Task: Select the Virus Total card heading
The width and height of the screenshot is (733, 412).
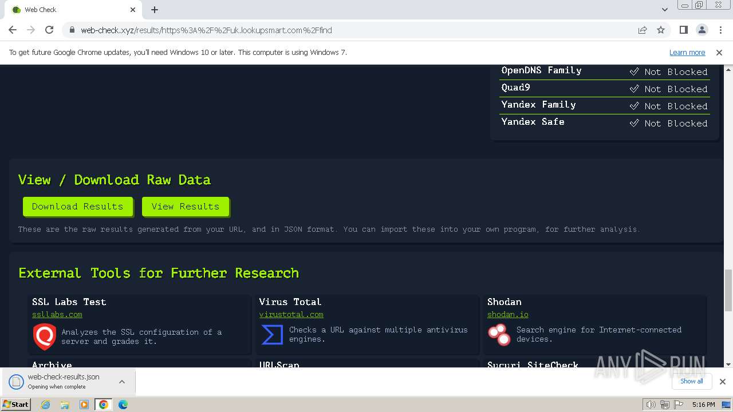Action: pyautogui.click(x=290, y=302)
